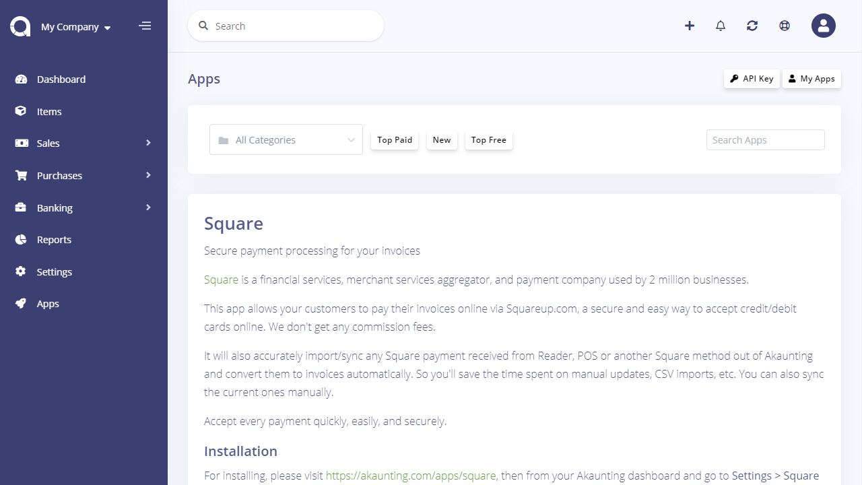
Task: Filter apps by Top Paid
Action: point(395,140)
